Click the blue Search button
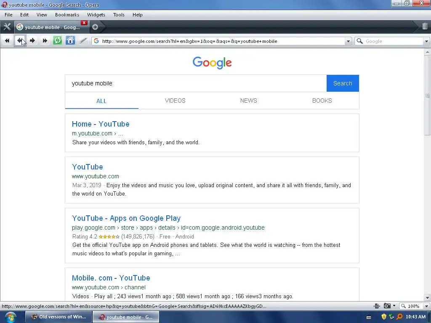Screen dimensions: 431x323 point(343,83)
